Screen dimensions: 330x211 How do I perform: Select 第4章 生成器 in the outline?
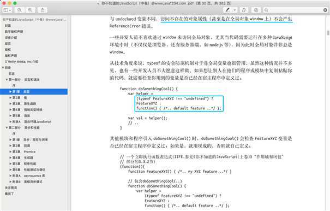[22, 157]
